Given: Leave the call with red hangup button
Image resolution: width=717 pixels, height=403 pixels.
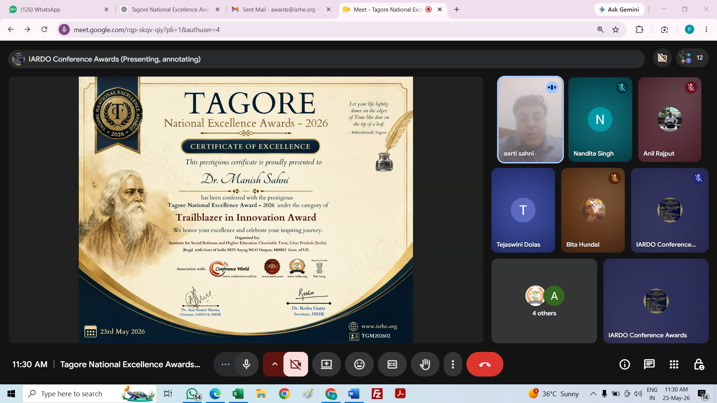Looking at the screenshot, I should click(485, 364).
